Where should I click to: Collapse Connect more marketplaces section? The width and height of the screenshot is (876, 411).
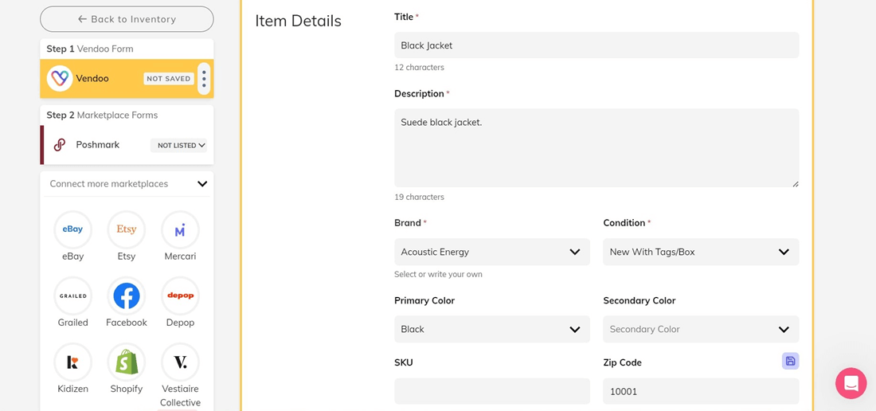pyautogui.click(x=202, y=184)
